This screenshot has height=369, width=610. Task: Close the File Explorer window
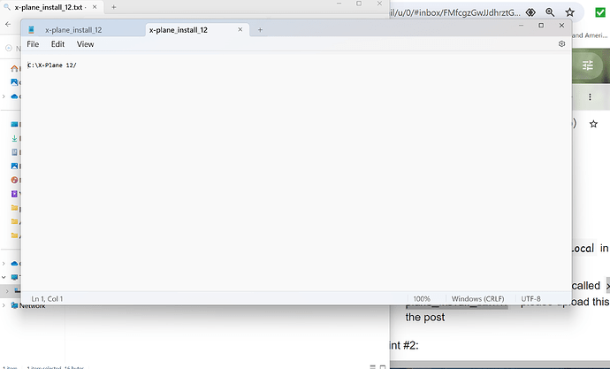[379, 4]
